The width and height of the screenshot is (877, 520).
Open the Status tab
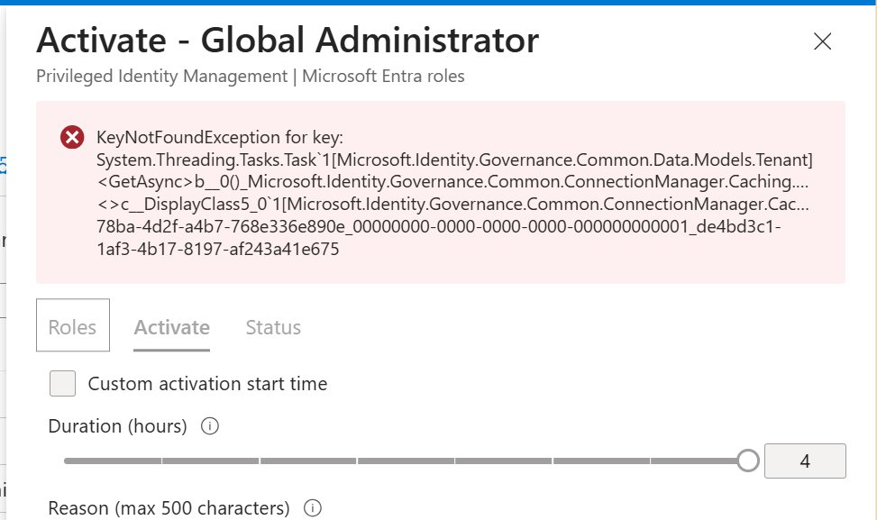coord(273,327)
